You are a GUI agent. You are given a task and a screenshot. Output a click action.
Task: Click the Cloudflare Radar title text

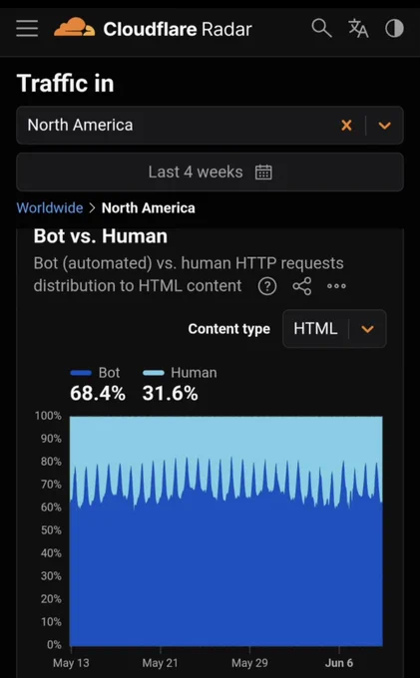[178, 29]
